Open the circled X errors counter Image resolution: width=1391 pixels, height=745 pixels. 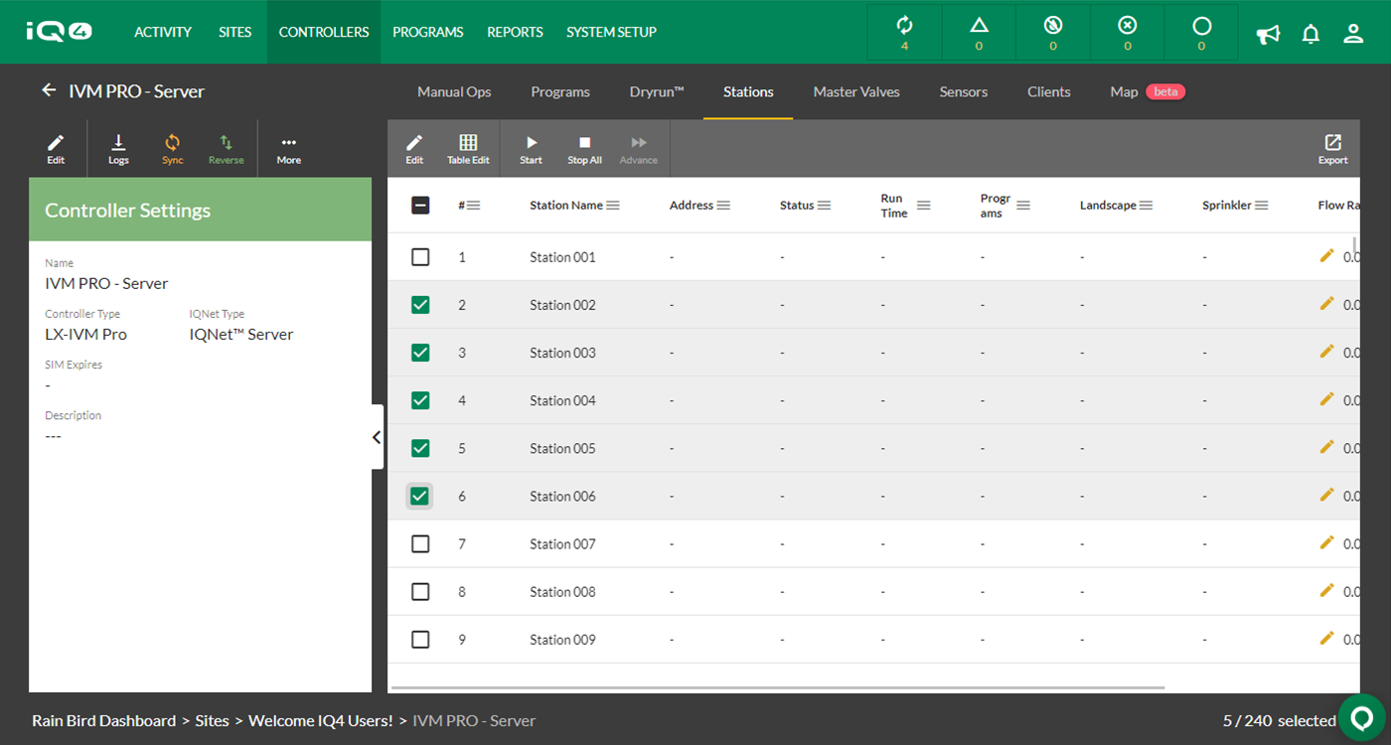[1127, 32]
